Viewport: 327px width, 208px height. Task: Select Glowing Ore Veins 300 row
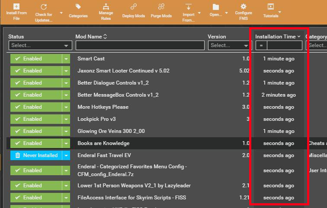pos(111,131)
